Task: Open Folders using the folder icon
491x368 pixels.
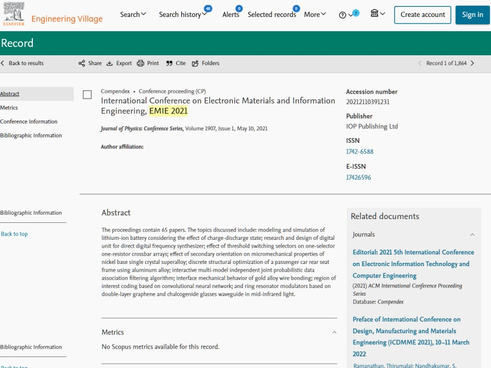Action: (195, 64)
